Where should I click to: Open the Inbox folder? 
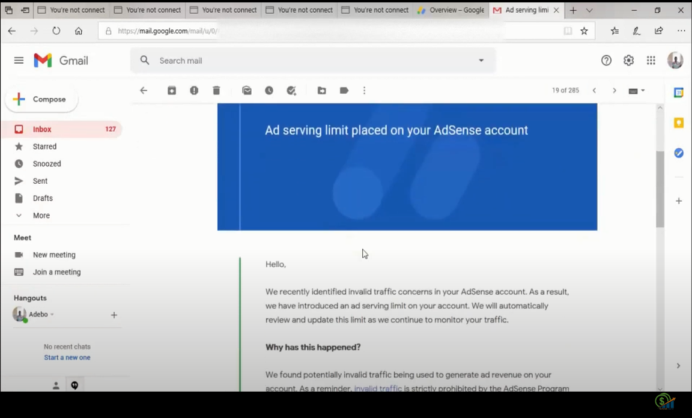pos(61,129)
